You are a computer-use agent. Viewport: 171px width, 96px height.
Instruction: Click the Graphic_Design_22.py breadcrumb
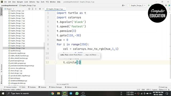tap(28, 5)
